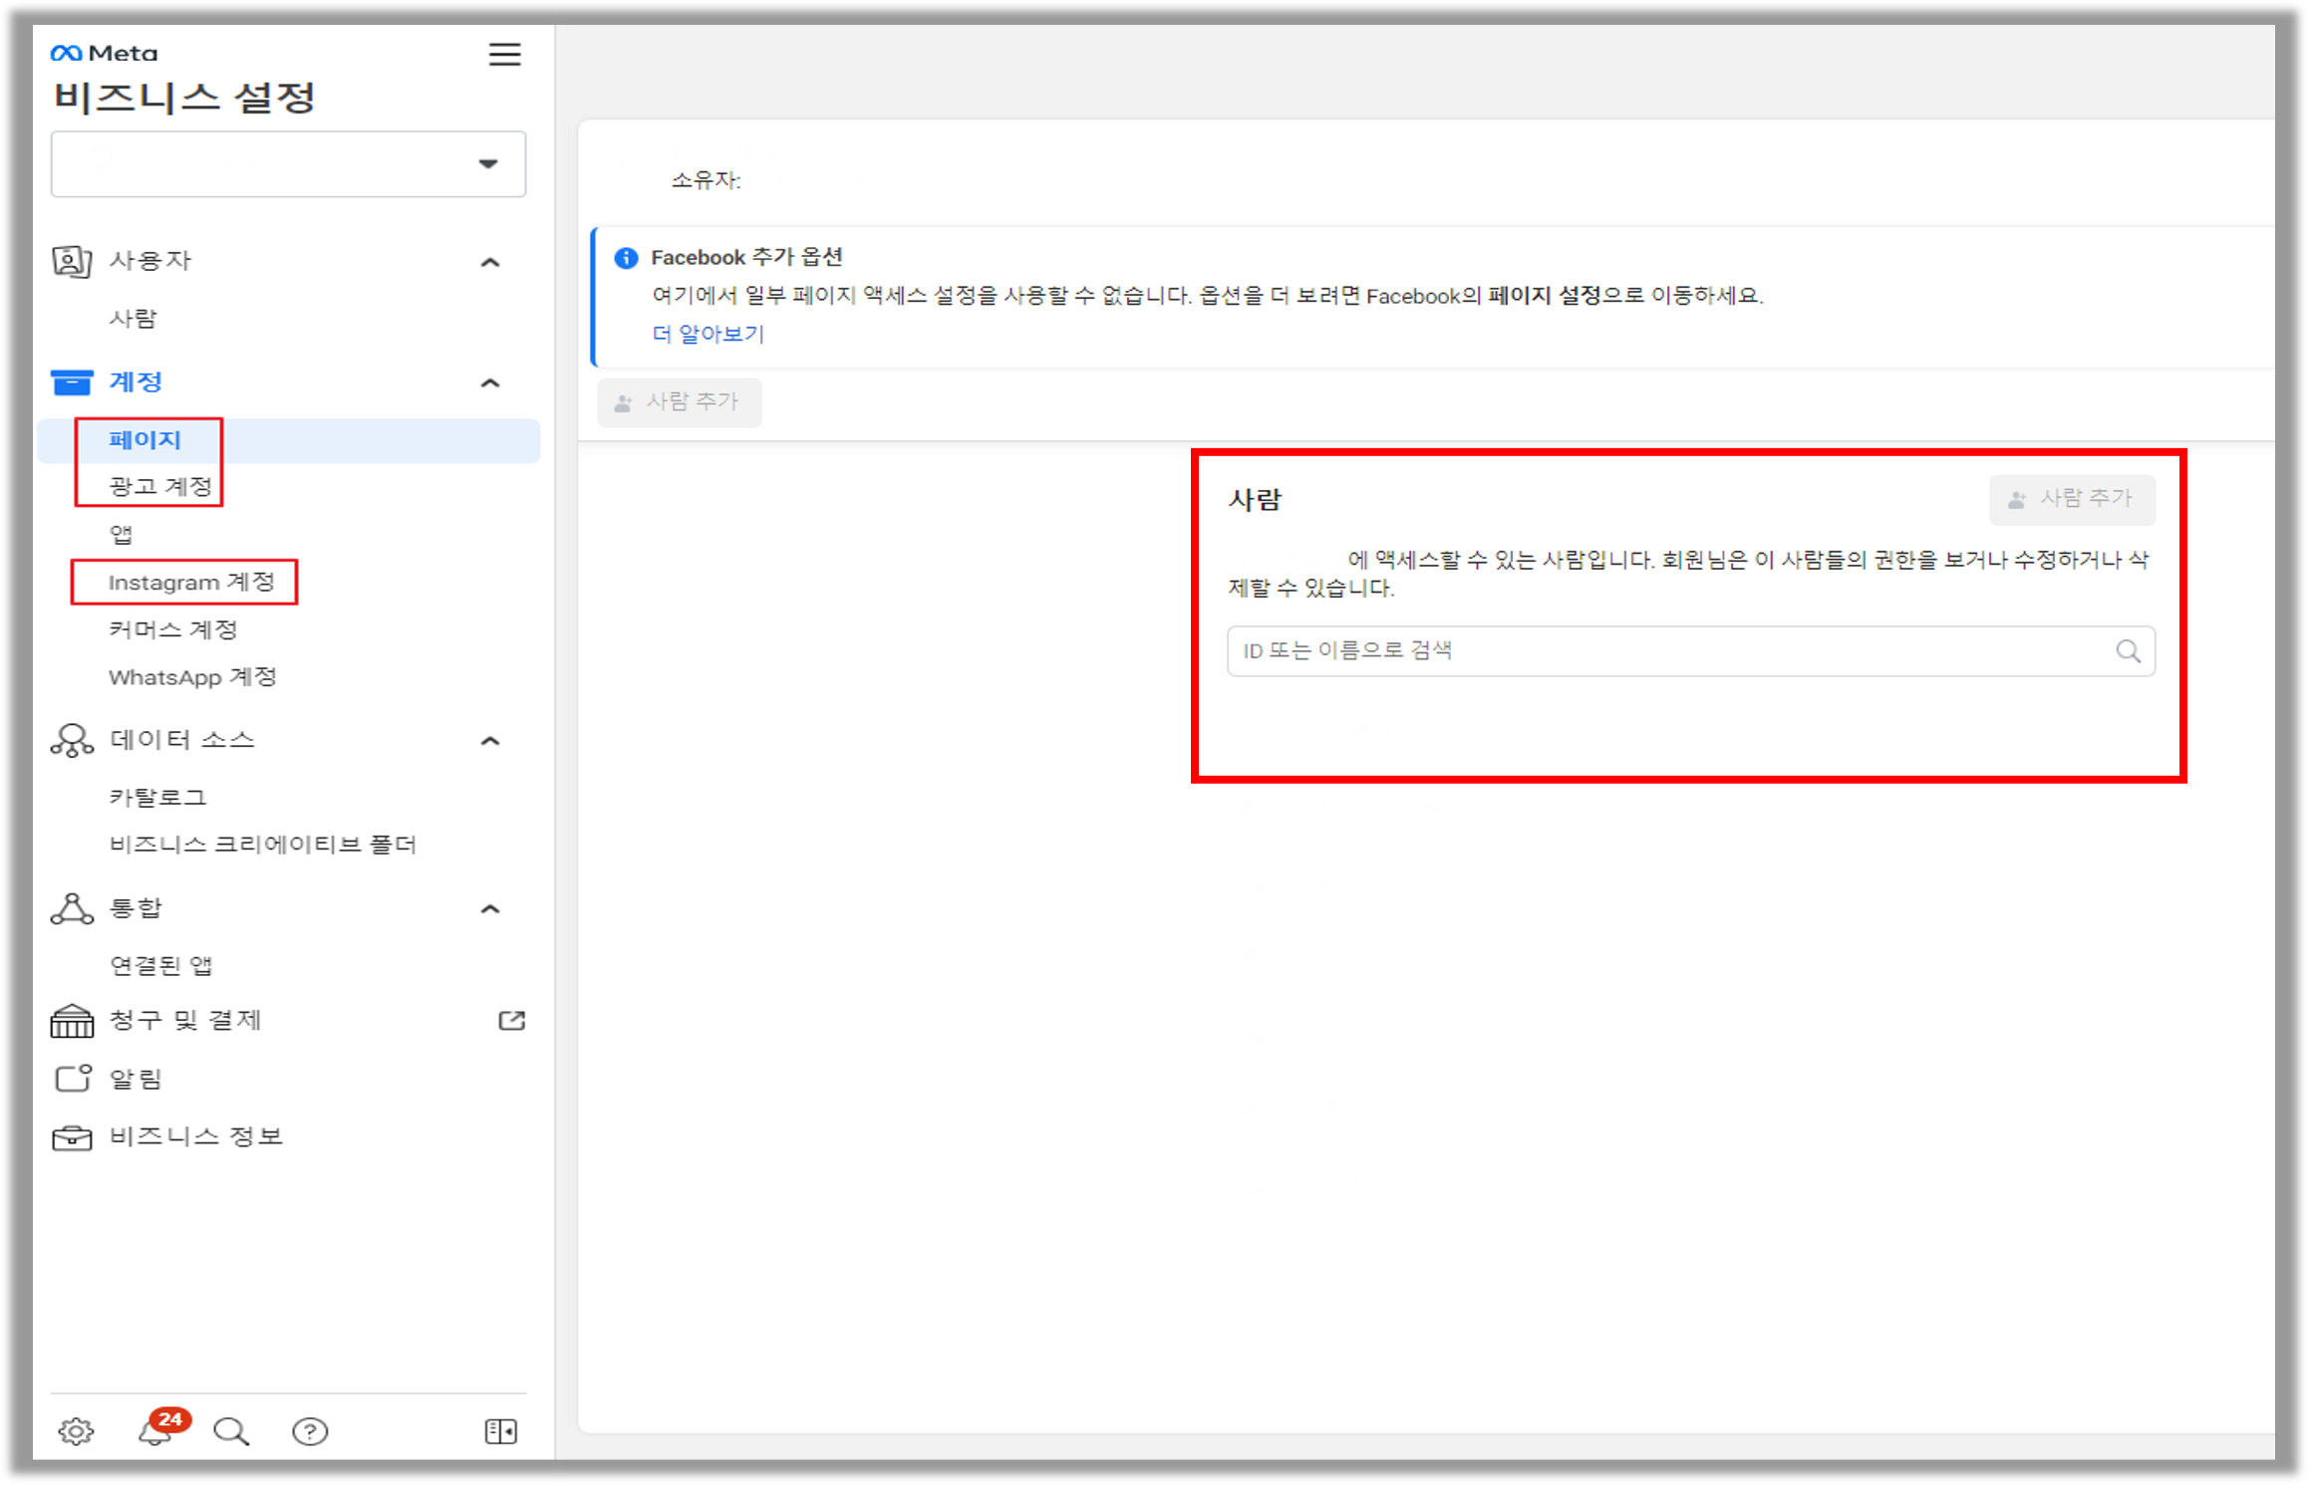2308x1485 pixels.
Task: Click the 청구 및 결제 bank icon
Action: click(72, 1021)
